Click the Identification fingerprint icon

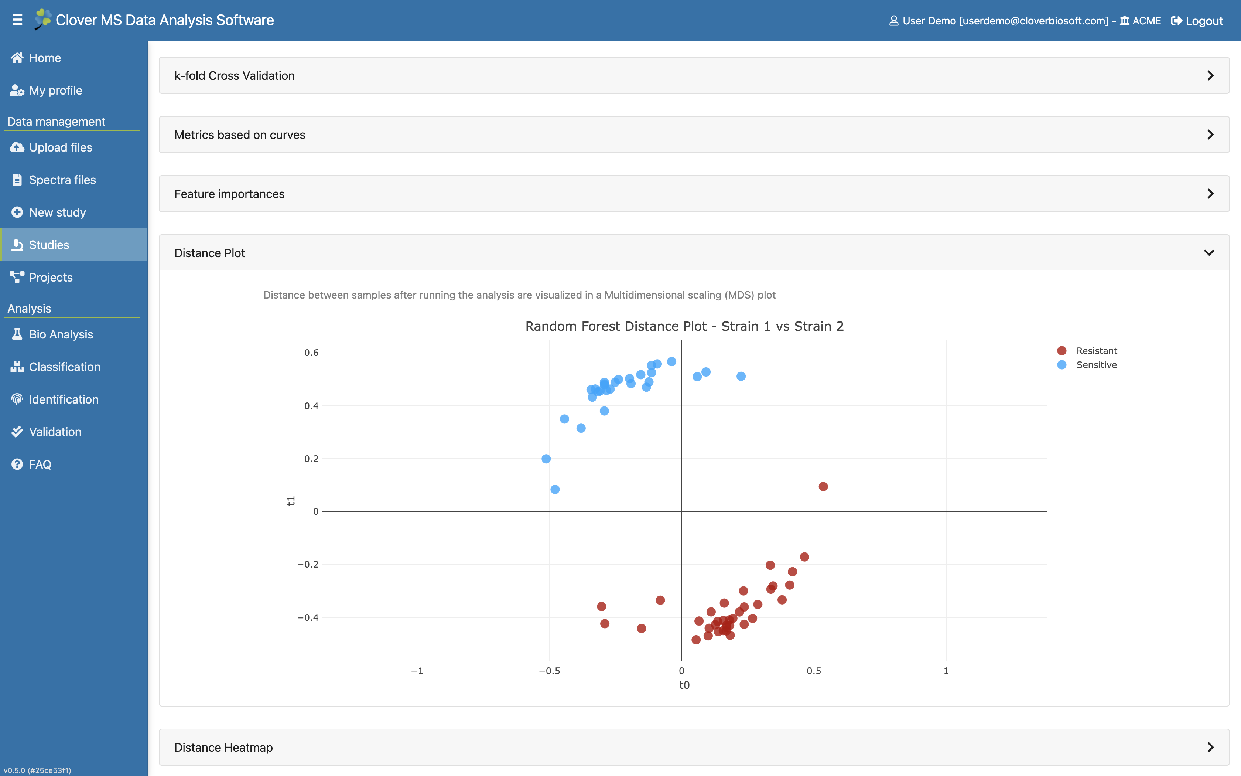pos(17,399)
